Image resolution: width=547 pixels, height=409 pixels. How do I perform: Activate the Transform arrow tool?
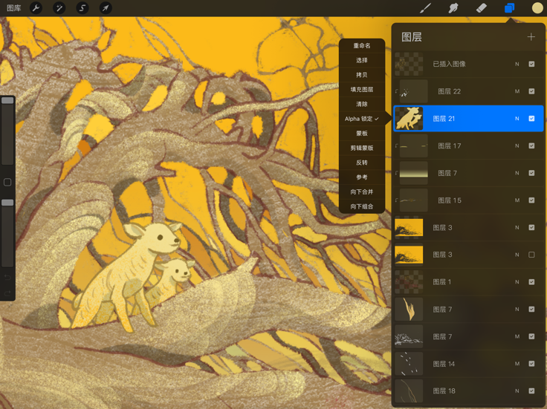pos(106,7)
